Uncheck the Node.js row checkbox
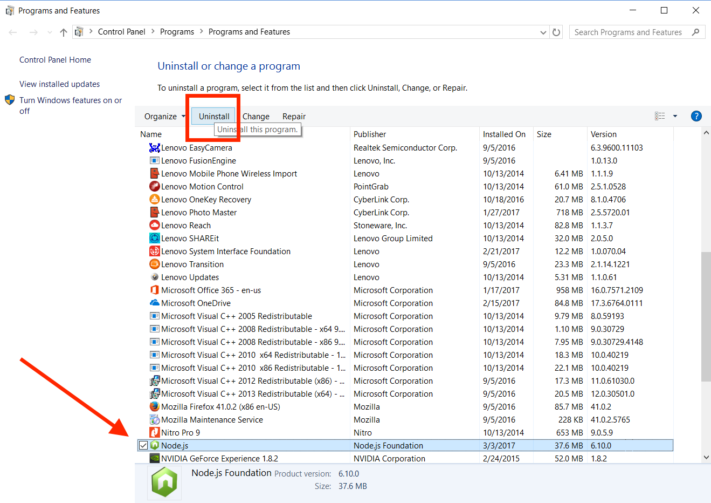 tap(143, 445)
